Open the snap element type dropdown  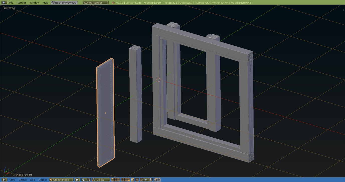pos(146,180)
